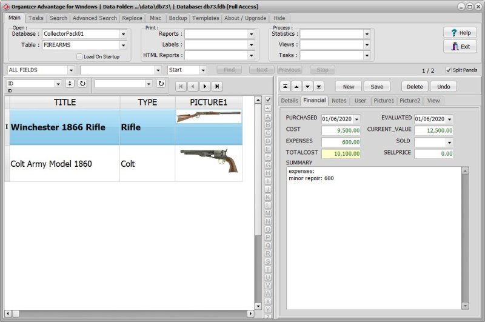Open the Reports dropdown
Image resolution: width=485 pixels, height=322 pixels.
[x=251, y=34]
